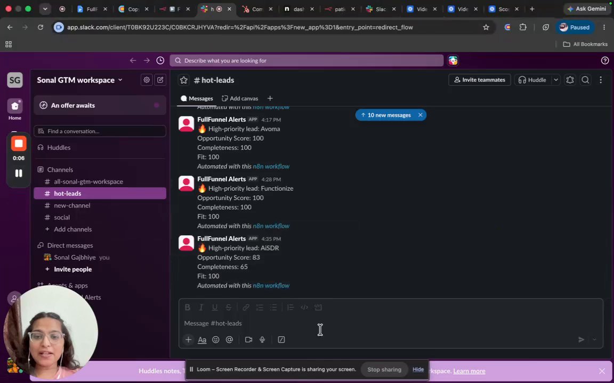The height and width of the screenshot is (383, 614).
Task: Open hot-leads more actions menu
Action: coord(600,80)
